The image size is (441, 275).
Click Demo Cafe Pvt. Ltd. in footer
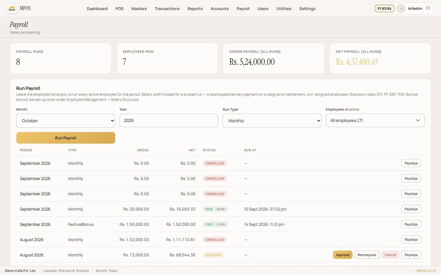click(x=20, y=271)
